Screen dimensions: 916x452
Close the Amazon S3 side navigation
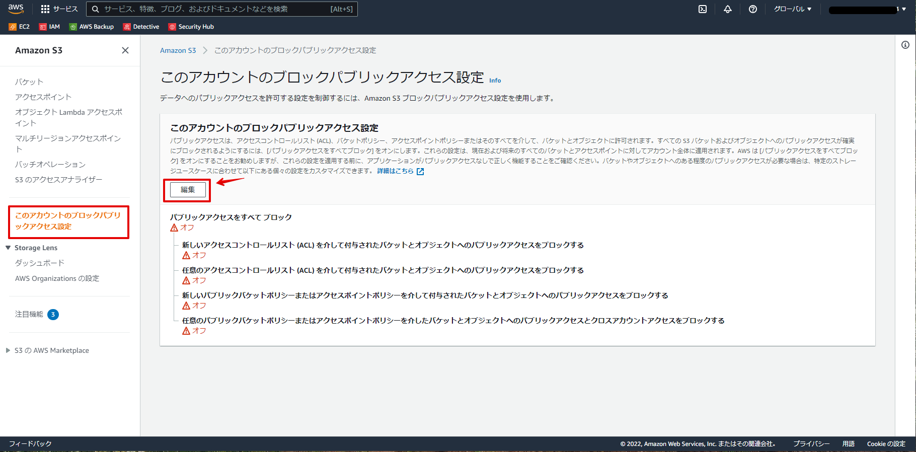pyautogui.click(x=125, y=50)
